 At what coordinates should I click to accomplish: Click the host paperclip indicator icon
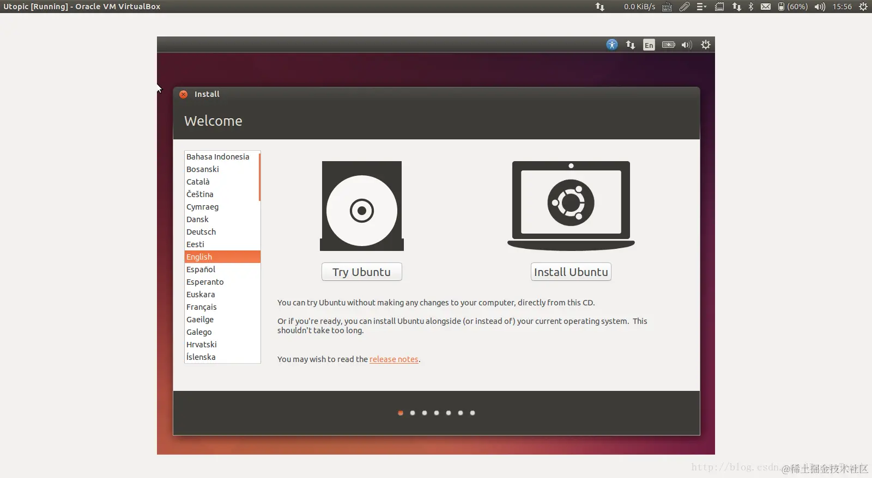[685, 7]
